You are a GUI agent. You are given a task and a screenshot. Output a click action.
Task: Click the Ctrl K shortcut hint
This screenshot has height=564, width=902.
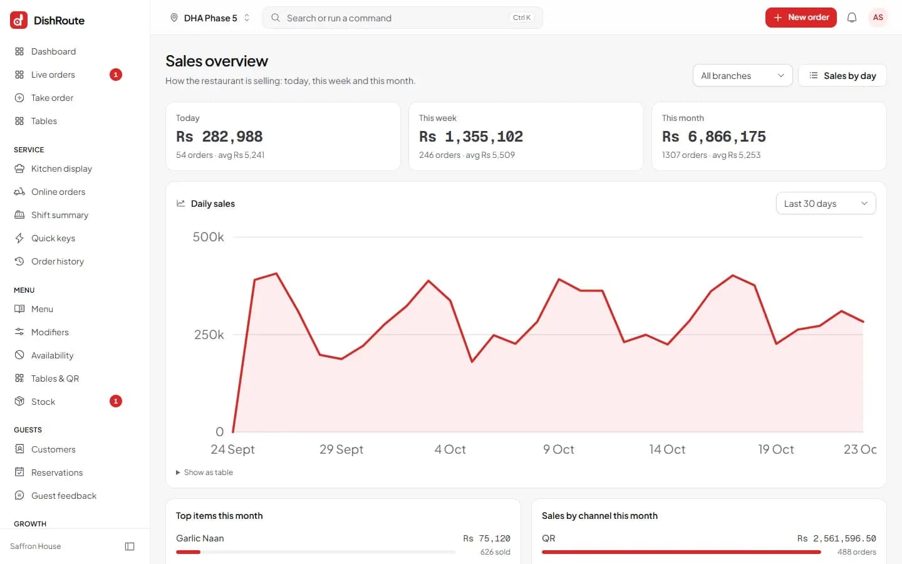click(522, 18)
